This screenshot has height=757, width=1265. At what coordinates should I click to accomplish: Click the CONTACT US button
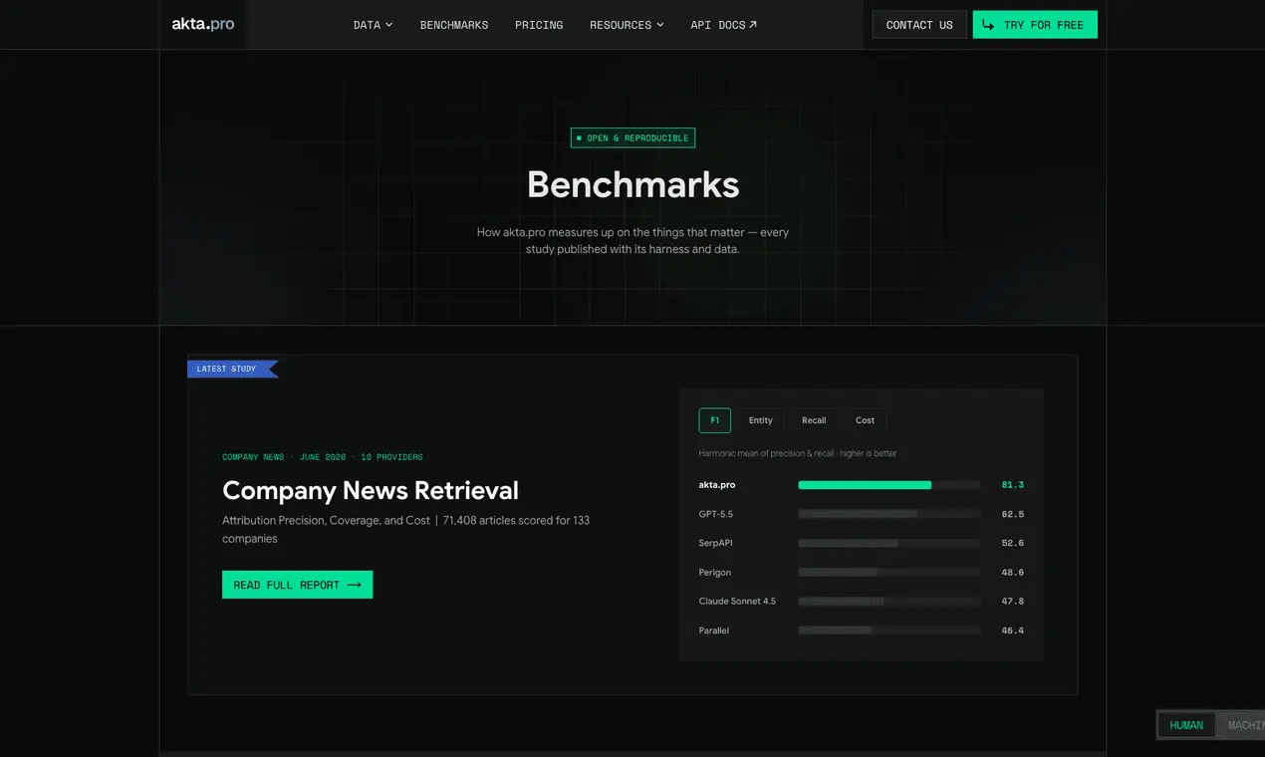tap(919, 25)
